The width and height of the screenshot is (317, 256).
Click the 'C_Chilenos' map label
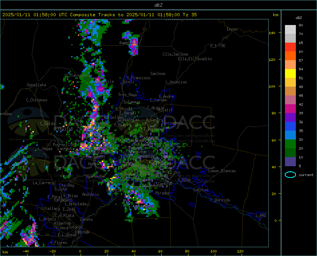coord(37,100)
